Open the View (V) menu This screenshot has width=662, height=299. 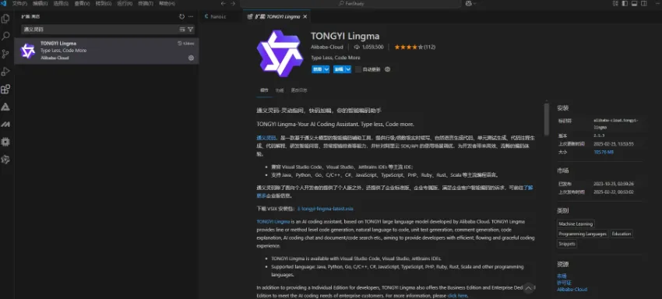tap(83, 3)
